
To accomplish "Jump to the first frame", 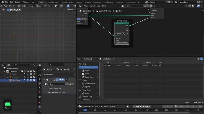I will (x=135, y=106).
